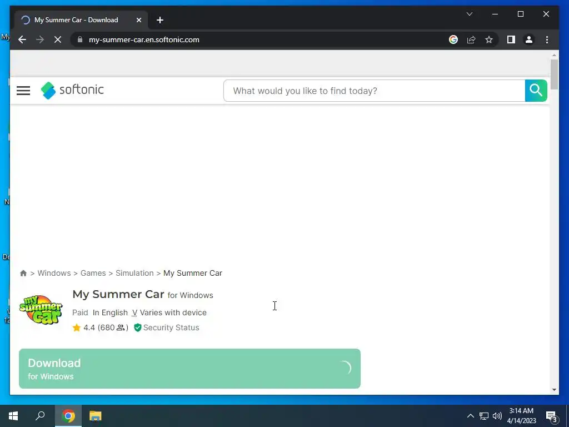
Task: Select the address bar URL
Action: [x=144, y=39]
